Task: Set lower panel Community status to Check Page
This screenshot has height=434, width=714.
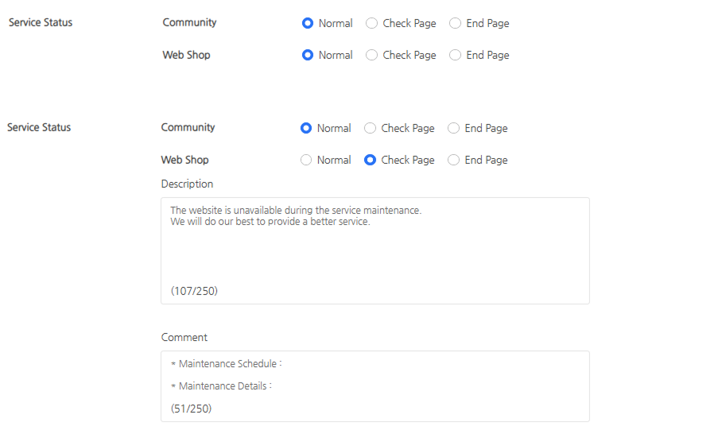Action: tap(370, 128)
